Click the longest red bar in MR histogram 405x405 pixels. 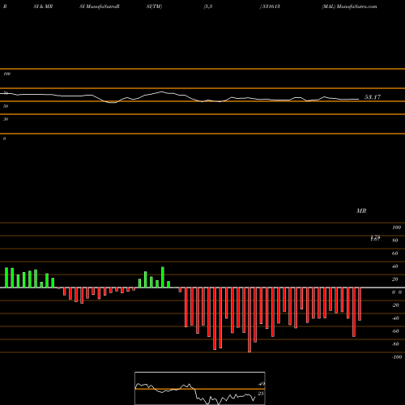coord(249,320)
